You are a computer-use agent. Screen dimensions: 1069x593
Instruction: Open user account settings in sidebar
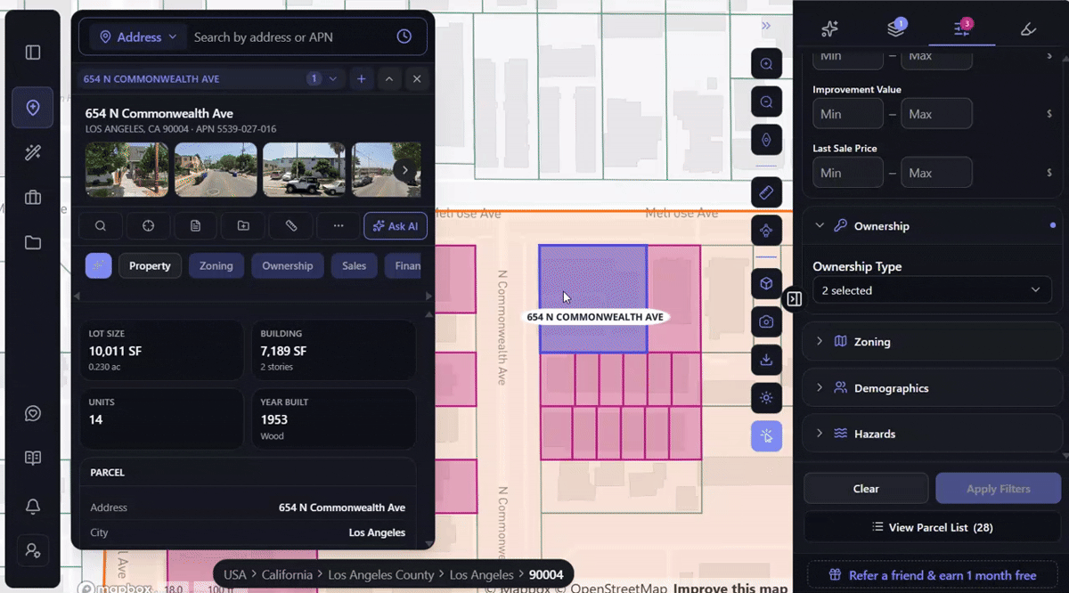click(33, 550)
